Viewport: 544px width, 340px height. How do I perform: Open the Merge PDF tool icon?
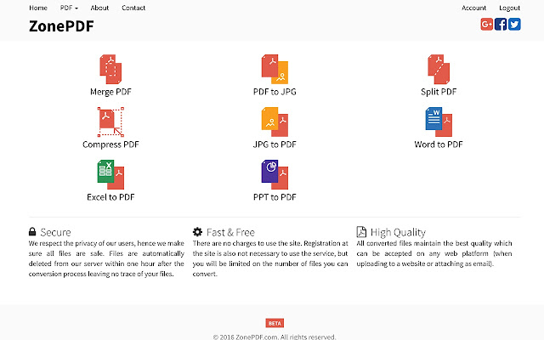110,69
